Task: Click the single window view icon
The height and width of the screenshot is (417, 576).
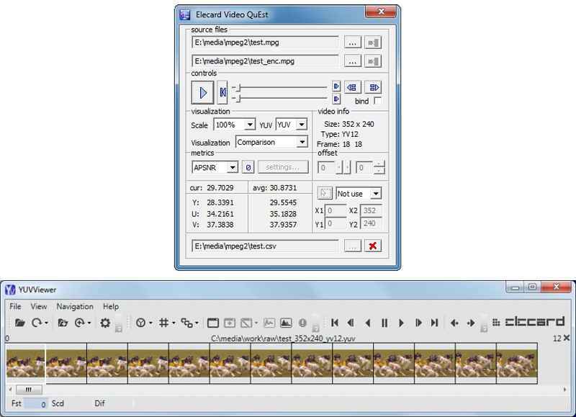Action: (x=213, y=323)
